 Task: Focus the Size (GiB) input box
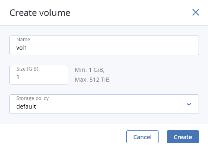click(x=39, y=75)
